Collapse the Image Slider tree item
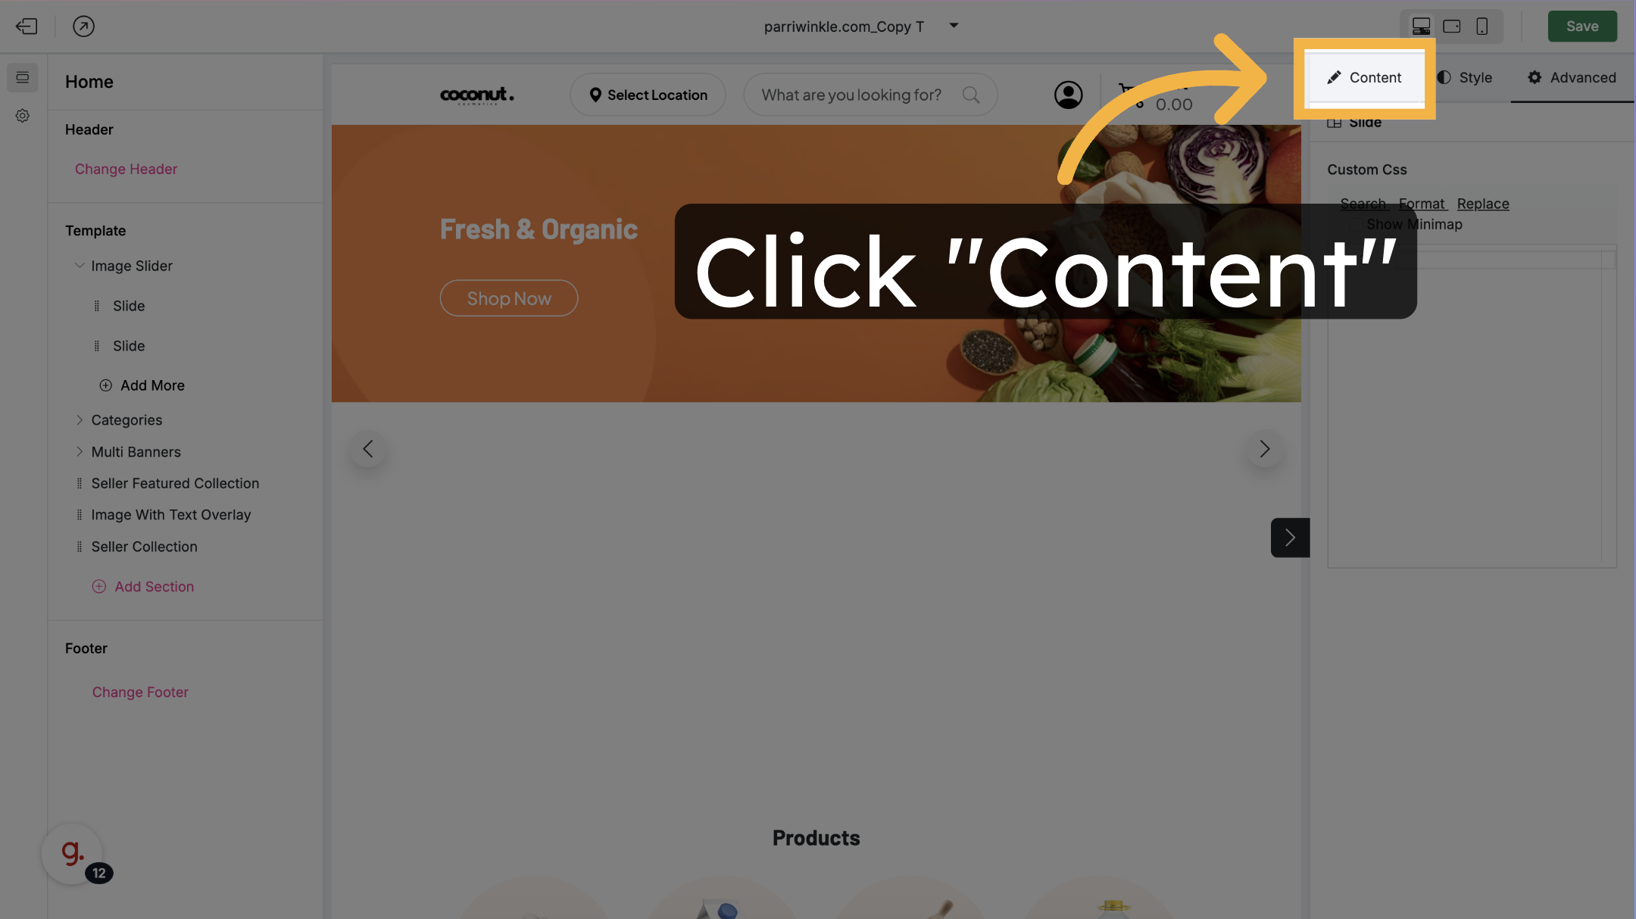Image resolution: width=1636 pixels, height=919 pixels. tap(80, 266)
